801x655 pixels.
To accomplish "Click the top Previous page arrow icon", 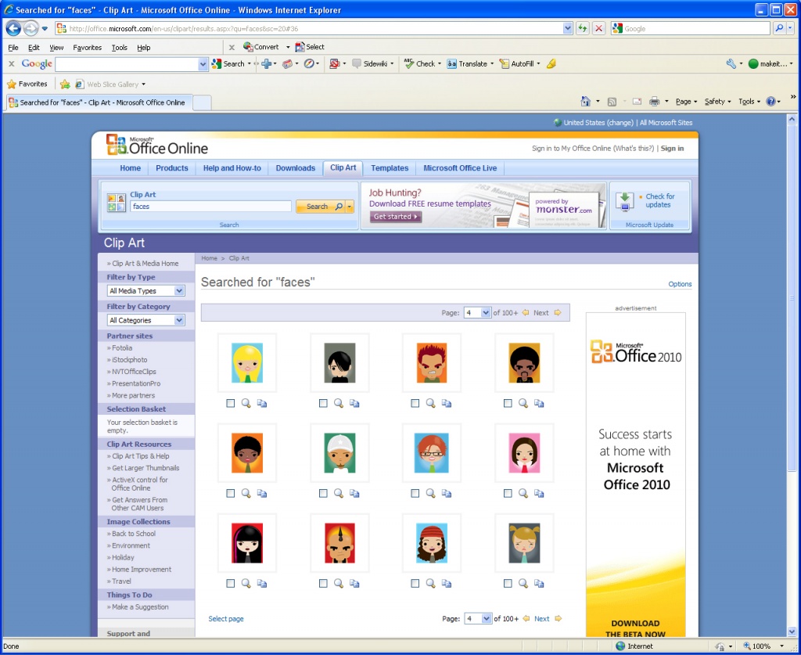I will coord(526,312).
